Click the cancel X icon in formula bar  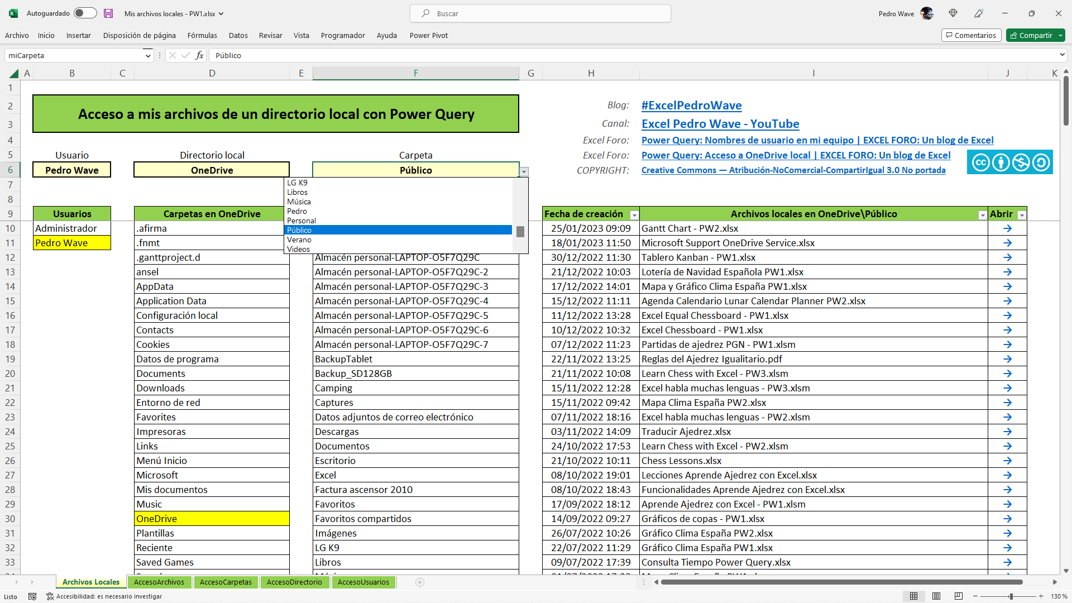click(173, 55)
